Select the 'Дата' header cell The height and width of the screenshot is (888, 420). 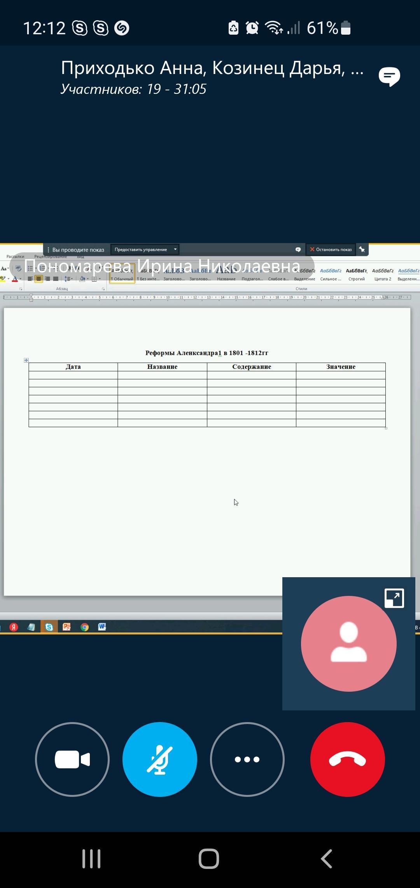[73, 367]
